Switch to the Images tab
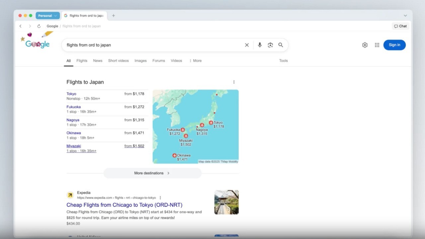This screenshot has width=425, height=239. [x=140, y=61]
